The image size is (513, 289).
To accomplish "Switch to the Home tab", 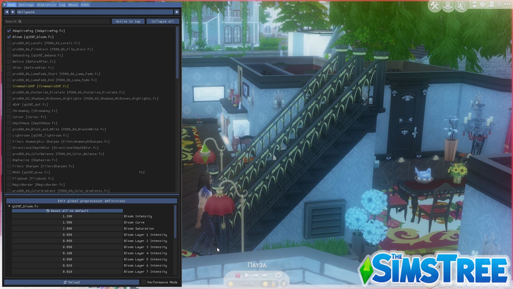I will coord(11,5).
